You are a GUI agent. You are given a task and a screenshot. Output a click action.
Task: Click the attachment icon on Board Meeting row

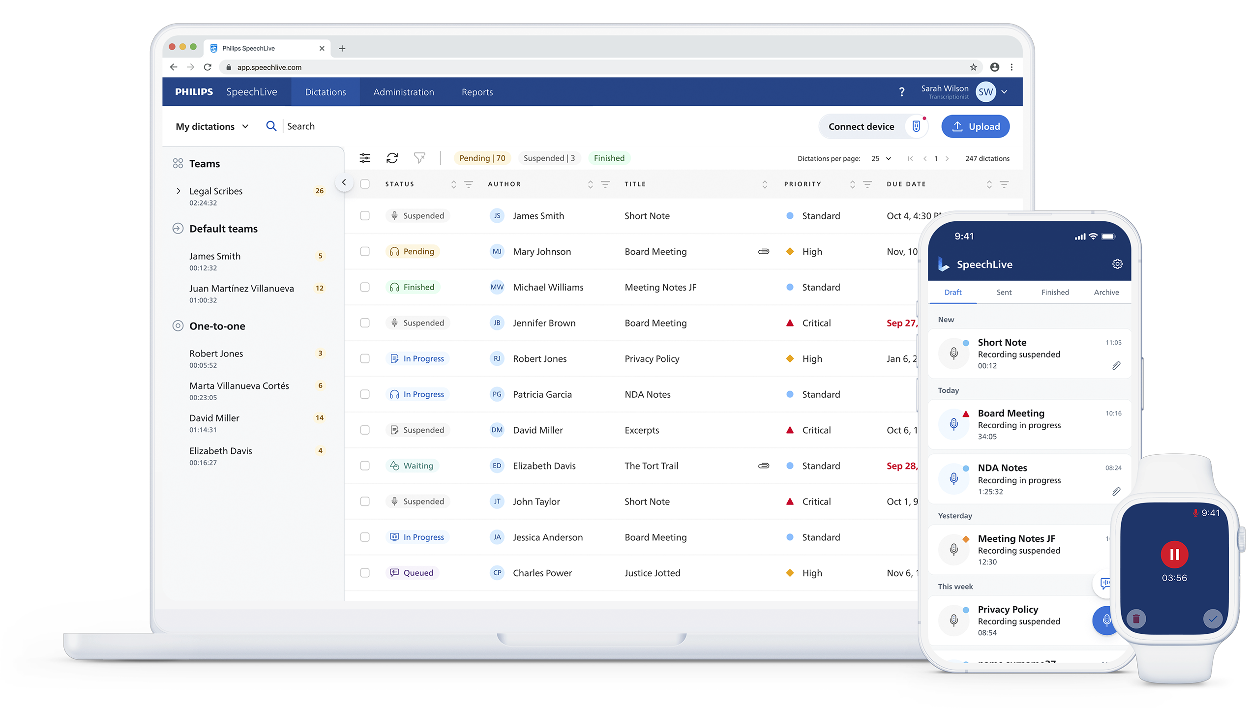763,252
